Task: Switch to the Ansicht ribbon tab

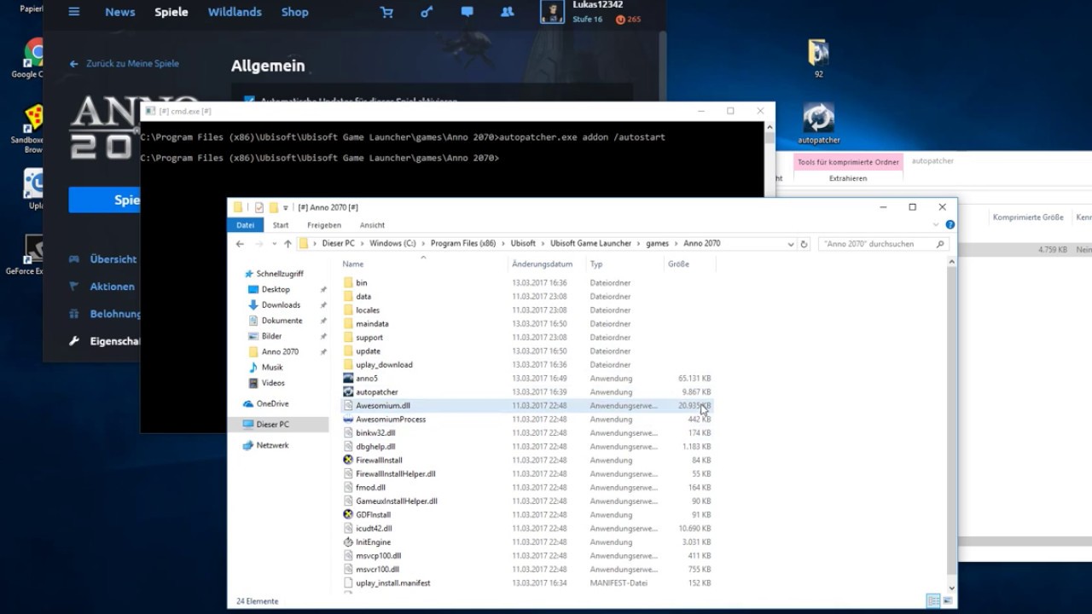Action: (x=372, y=224)
